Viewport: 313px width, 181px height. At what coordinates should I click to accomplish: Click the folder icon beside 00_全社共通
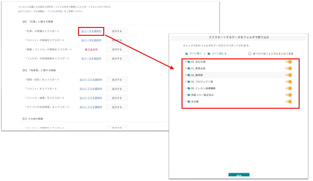pos(189,62)
